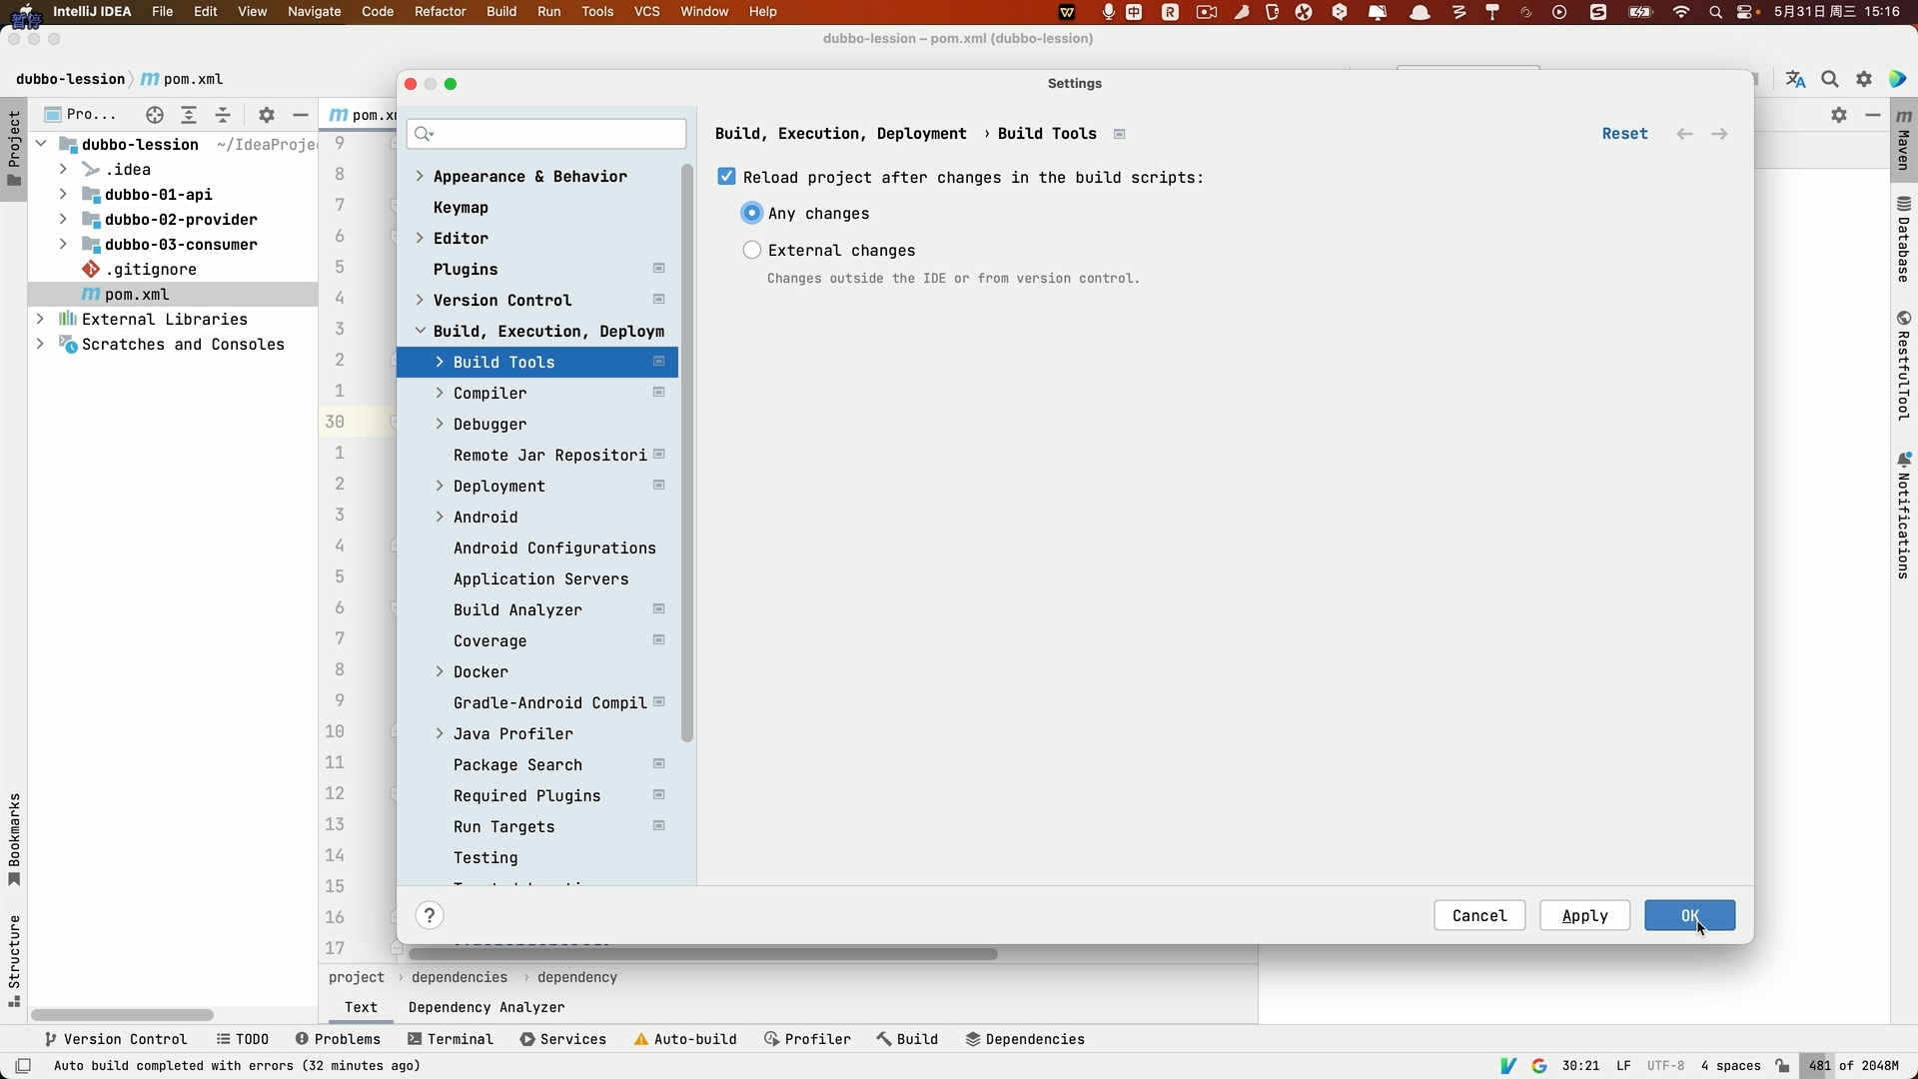Open the Maven tool window
1918x1079 pixels.
[x=1904, y=139]
